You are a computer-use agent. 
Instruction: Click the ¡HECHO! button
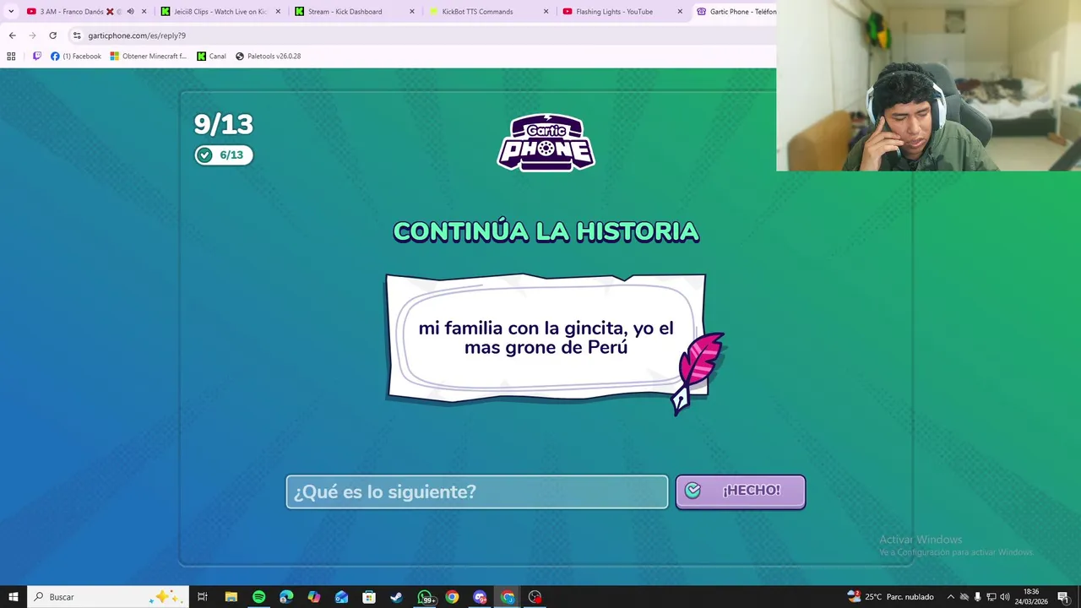pyautogui.click(x=740, y=491)
